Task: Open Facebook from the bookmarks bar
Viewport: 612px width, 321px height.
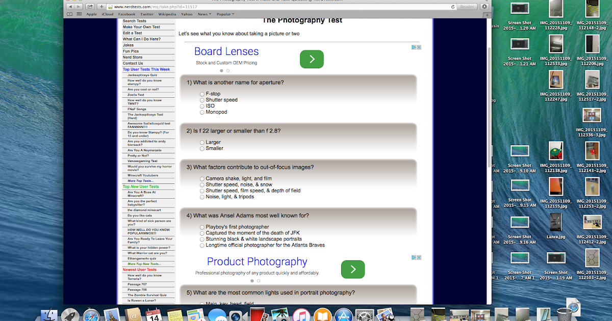Action: [126, 14]
